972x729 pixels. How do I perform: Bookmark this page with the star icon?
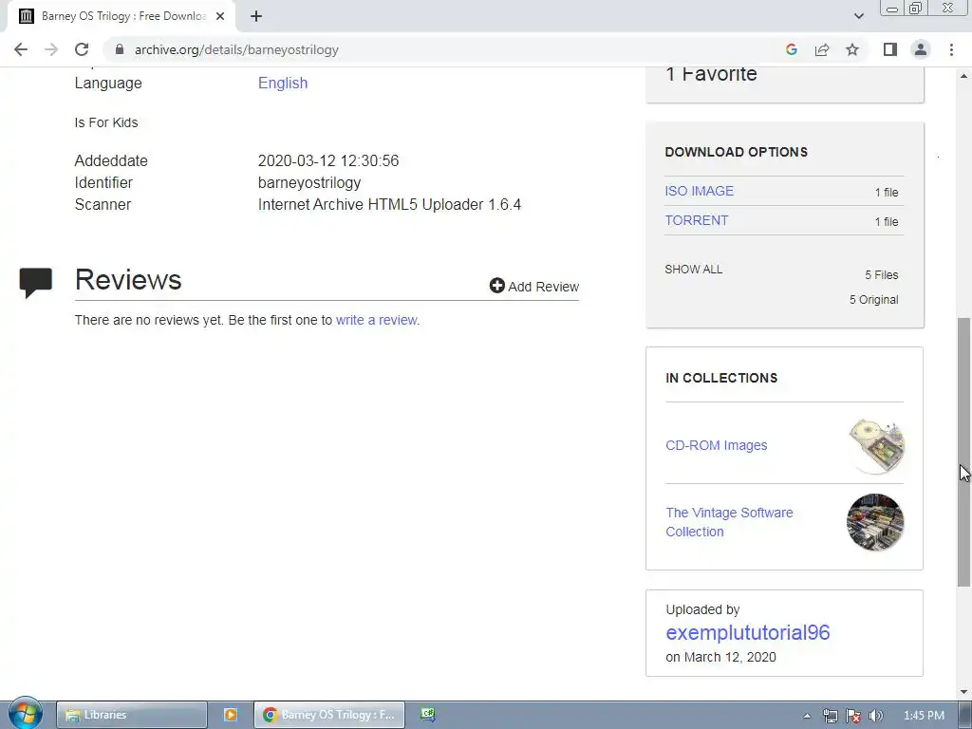point(852,49)
